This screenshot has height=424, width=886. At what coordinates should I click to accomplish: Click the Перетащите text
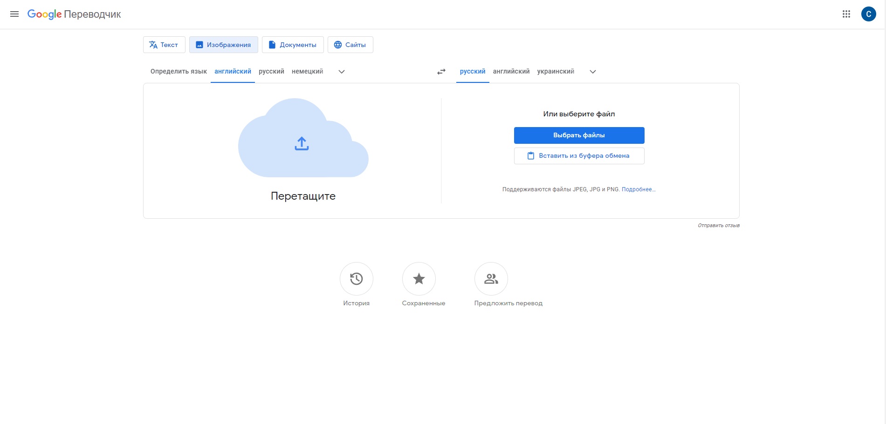303,196
